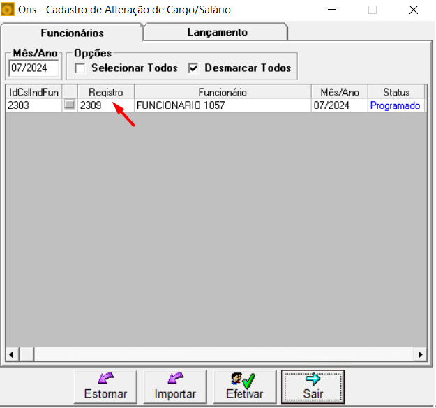Sort by the Registro column header
The height and width of the screenshot is (408, 436).
pos(106,92)
